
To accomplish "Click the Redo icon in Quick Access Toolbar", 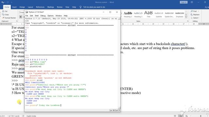I will (x=8, y=2).
